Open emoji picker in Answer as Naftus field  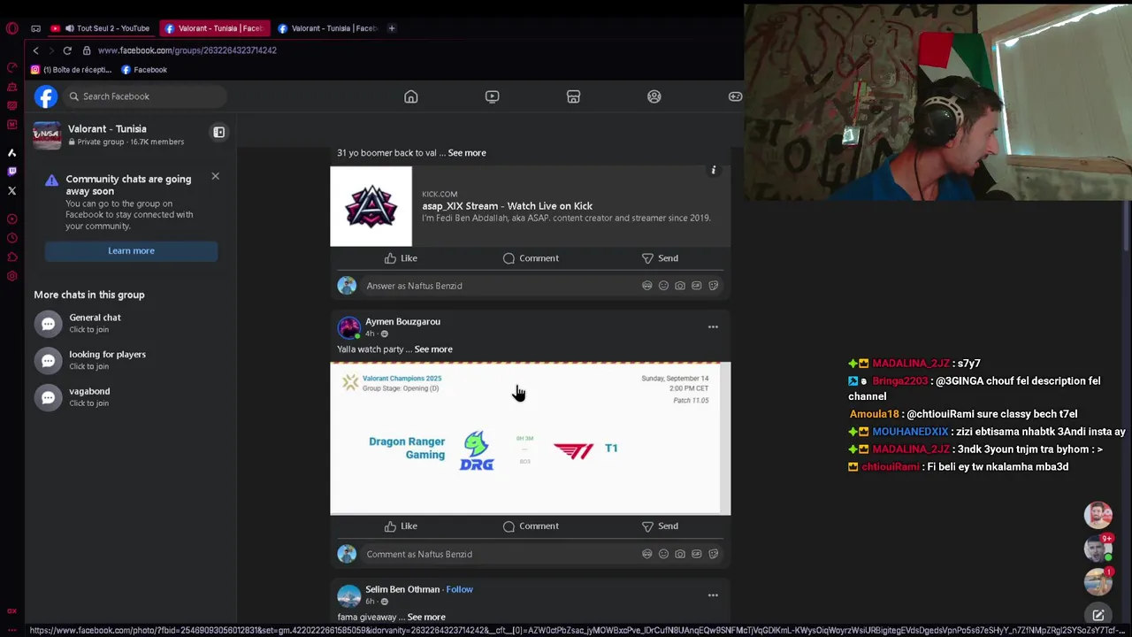point(663,286)
